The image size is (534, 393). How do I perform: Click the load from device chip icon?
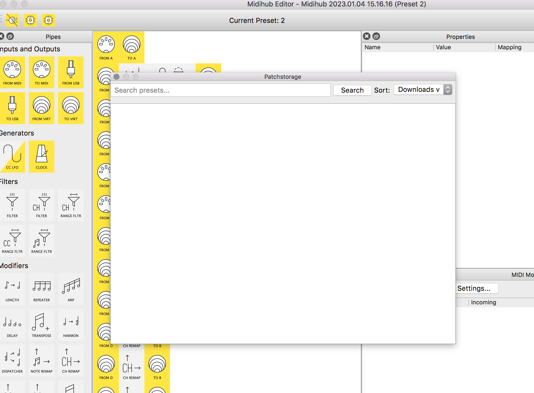point(30,20)
